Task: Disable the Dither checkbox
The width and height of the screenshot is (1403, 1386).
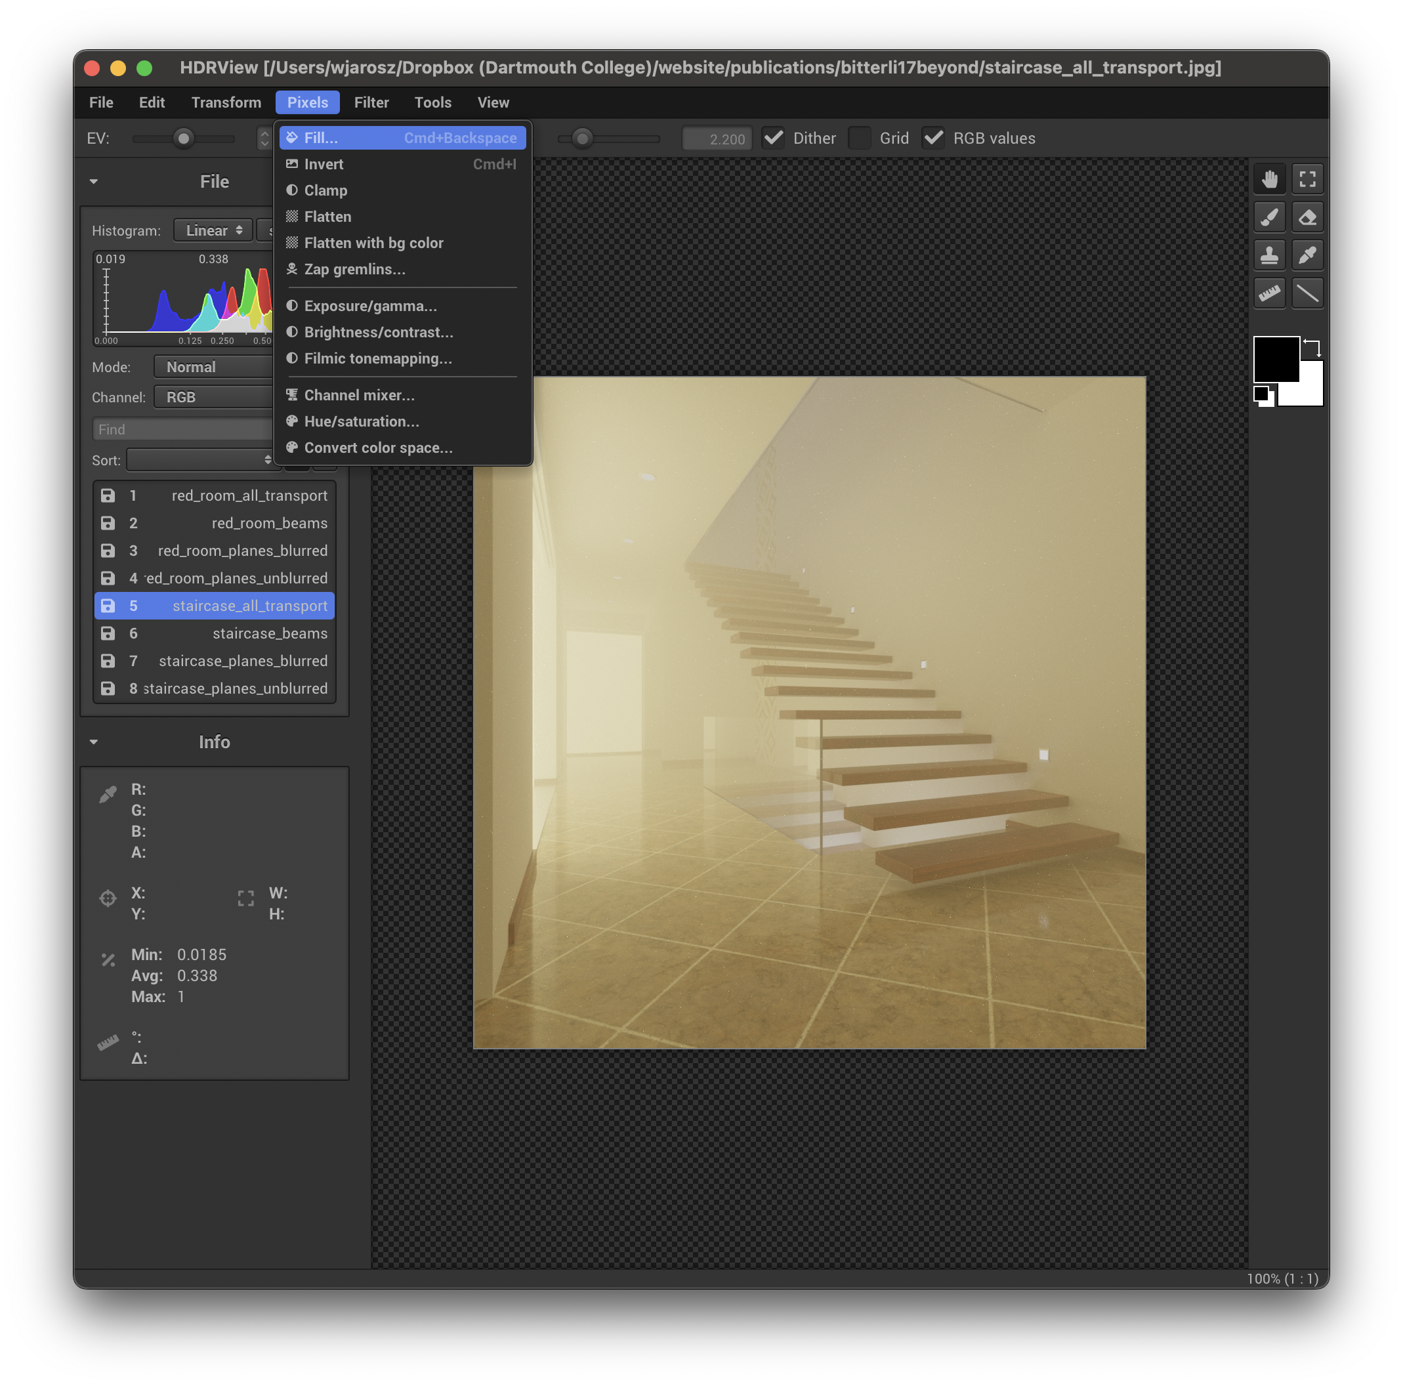Action: tap(774, 138)
